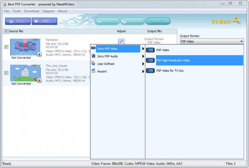Click the User Defined category icon

click(x=93, y=63)
